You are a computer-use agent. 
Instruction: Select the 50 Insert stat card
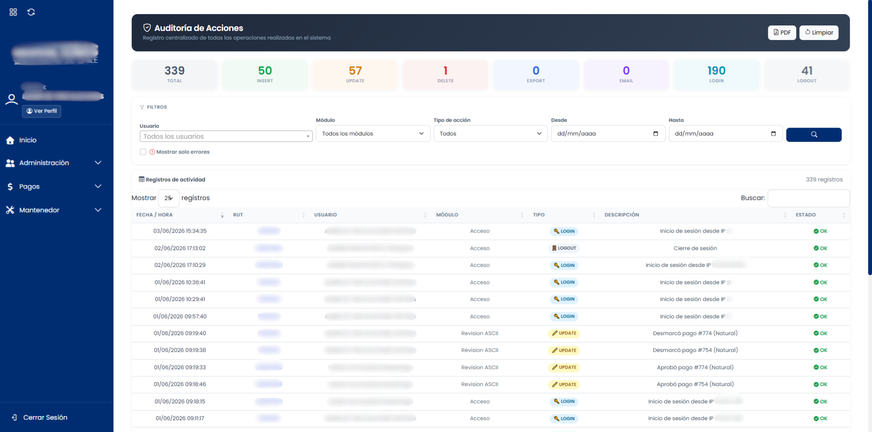coord(265,74)
